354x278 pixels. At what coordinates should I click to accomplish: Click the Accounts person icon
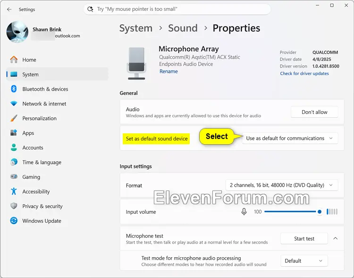(x=14, y=148)
